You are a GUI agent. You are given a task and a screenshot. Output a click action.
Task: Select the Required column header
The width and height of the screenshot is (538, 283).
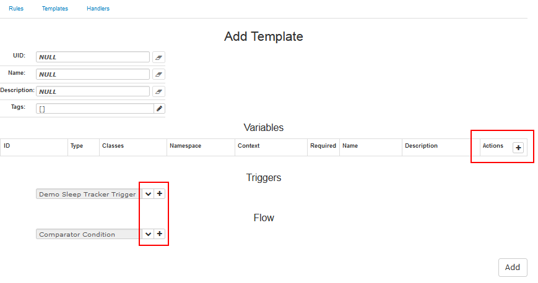(x=323, y=146)
